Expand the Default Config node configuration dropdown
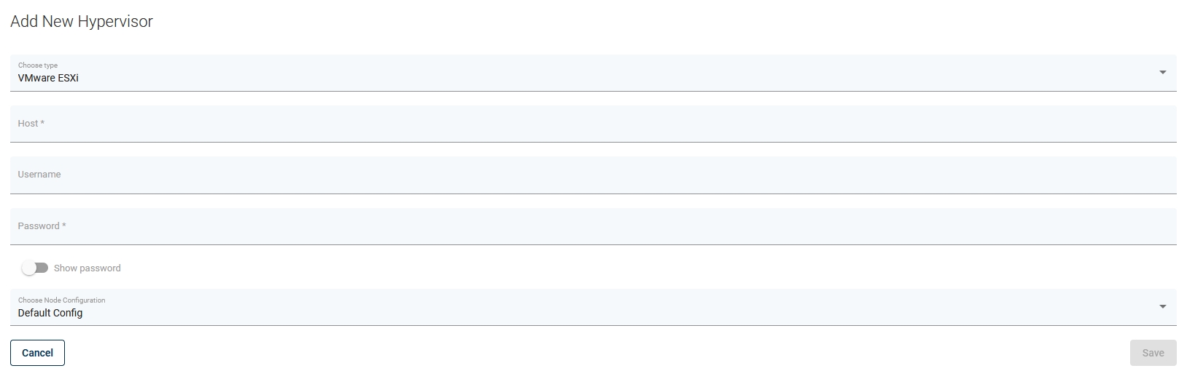The width and height of the screenshot is (1187, 371). pos(583,307)
